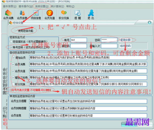Edit the 积分兑换 message template field
The width and height of the screenshot is (154, 130).
(88, 84)
